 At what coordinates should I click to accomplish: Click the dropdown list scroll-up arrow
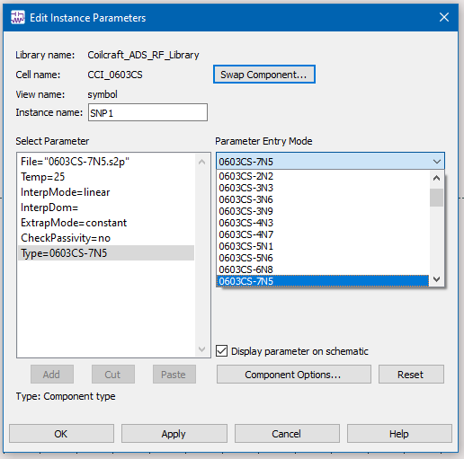[436, 178]
